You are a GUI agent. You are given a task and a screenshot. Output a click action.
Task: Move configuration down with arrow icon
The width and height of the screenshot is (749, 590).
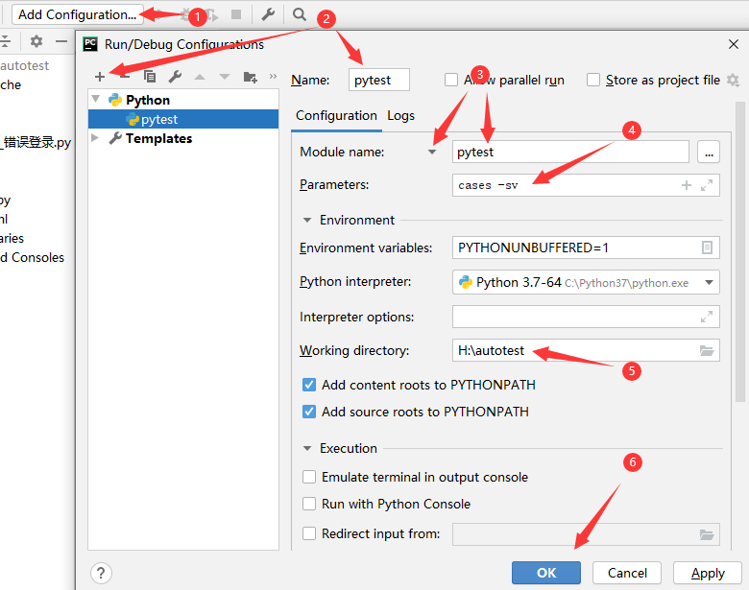[x=225, y=77]
